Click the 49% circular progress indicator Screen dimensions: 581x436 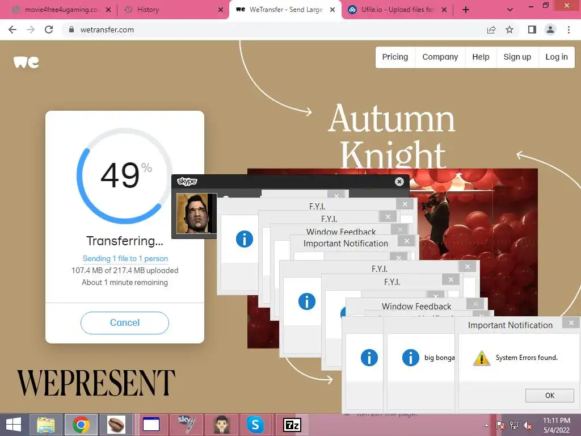pos(124,176)
